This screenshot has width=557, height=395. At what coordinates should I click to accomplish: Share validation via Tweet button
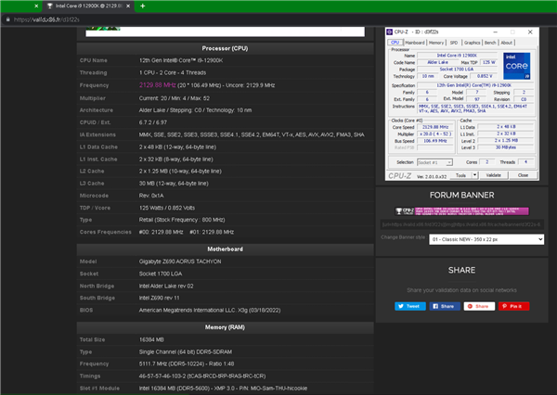(x=410, y=306)
